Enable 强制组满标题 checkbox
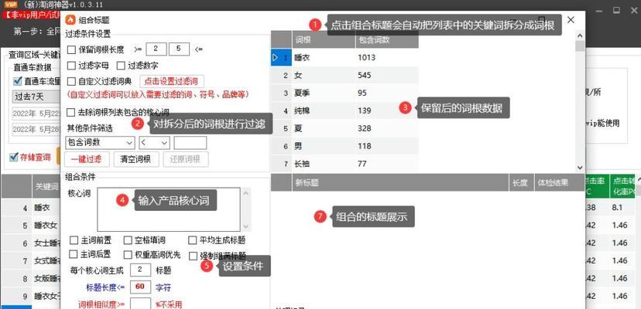This screenshot has height=309, width=641. 194,256
